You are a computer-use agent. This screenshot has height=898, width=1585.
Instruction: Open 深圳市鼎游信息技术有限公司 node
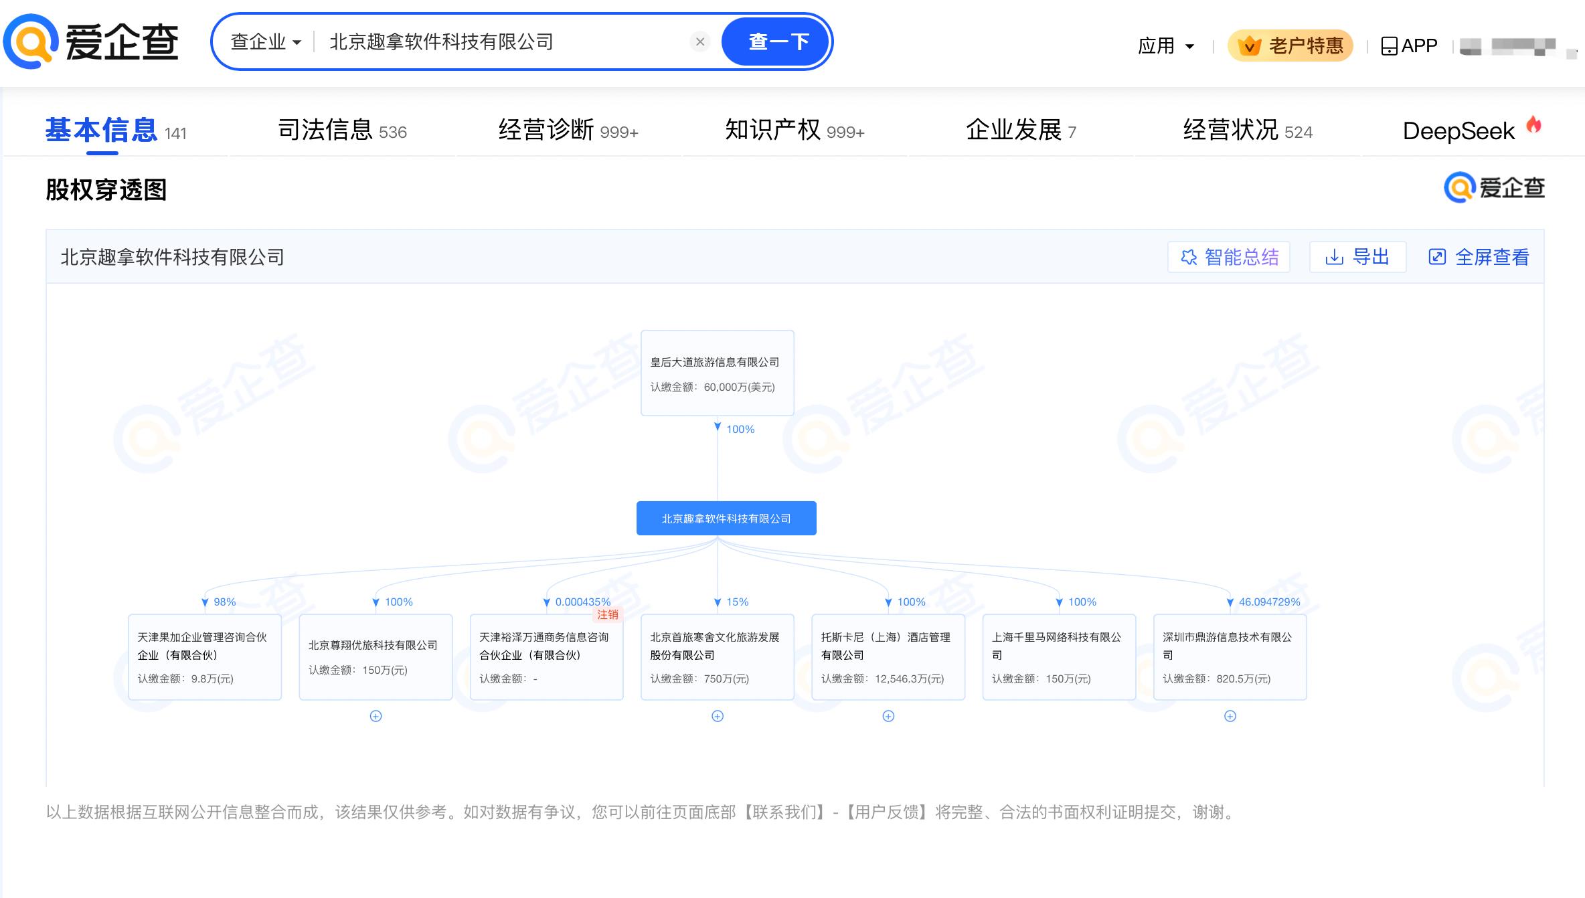click(1230, 657)
